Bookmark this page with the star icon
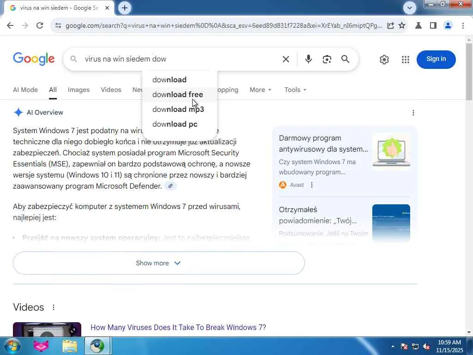The width and height of the screenshot is (473, 355). (x=402, y=26)
